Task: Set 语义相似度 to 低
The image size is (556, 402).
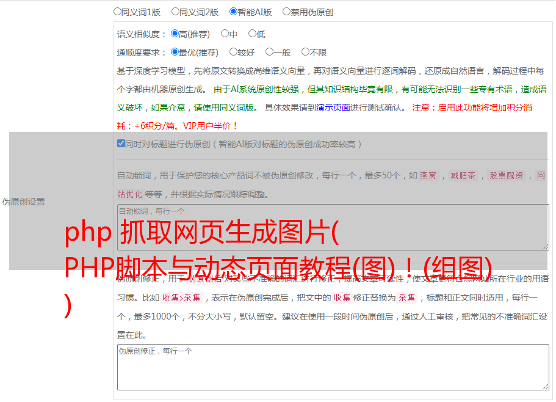Action: click(252, 34)
